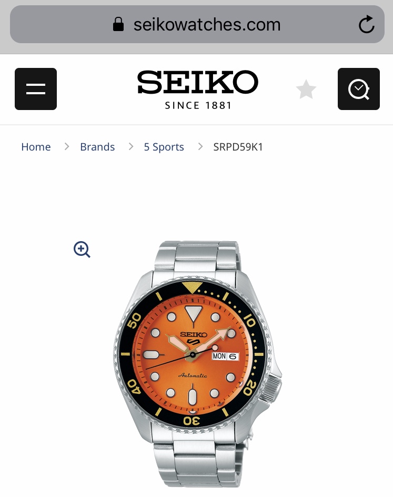Click the watch search icon button
This screenshot has height=497, width=393.
coord(358,89)
